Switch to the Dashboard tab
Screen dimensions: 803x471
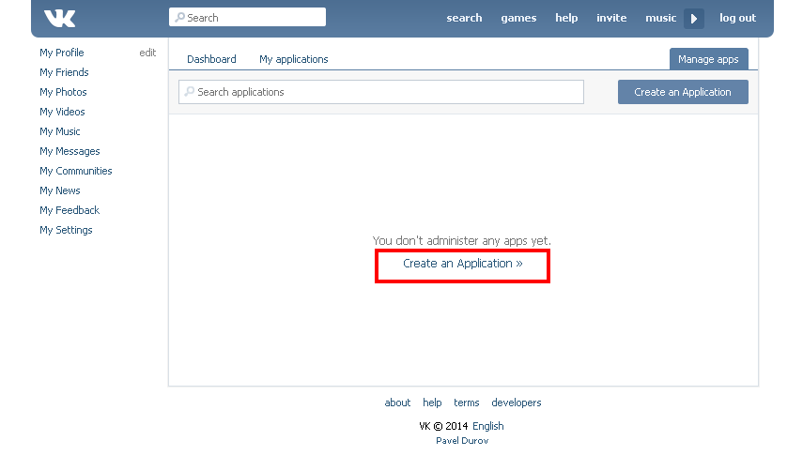coord(211,59)
